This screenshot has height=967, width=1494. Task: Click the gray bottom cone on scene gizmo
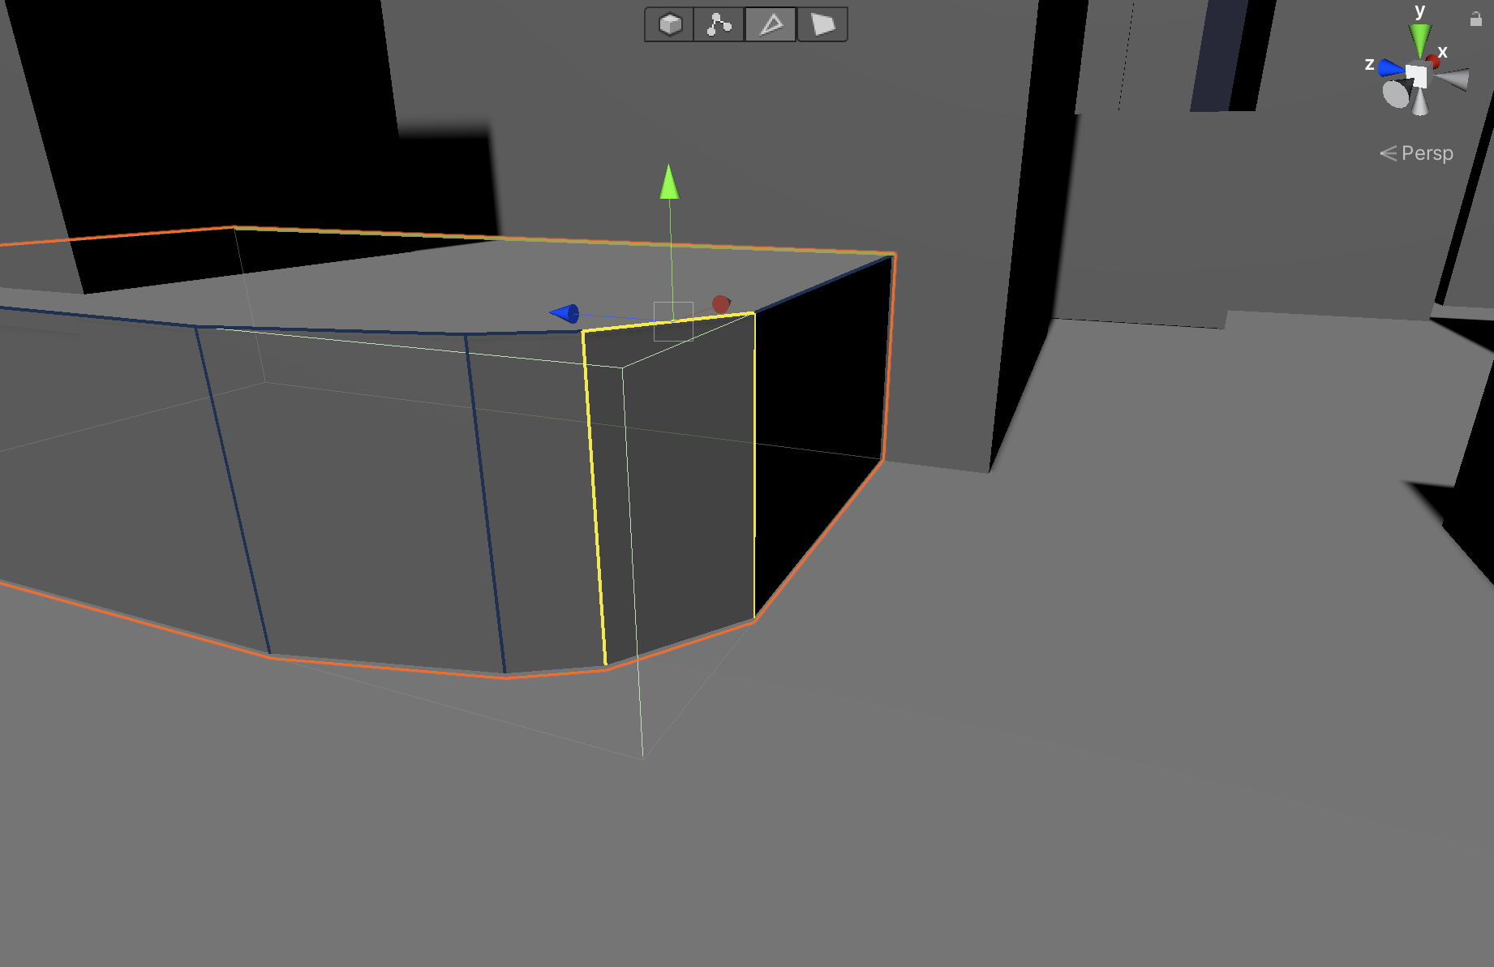(x=1420, y=102)
